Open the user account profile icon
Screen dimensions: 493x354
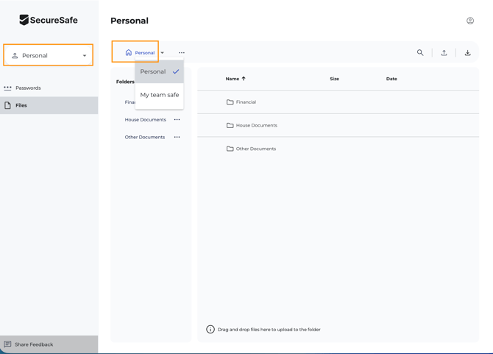pyautogui.click(x=470, y=21)
